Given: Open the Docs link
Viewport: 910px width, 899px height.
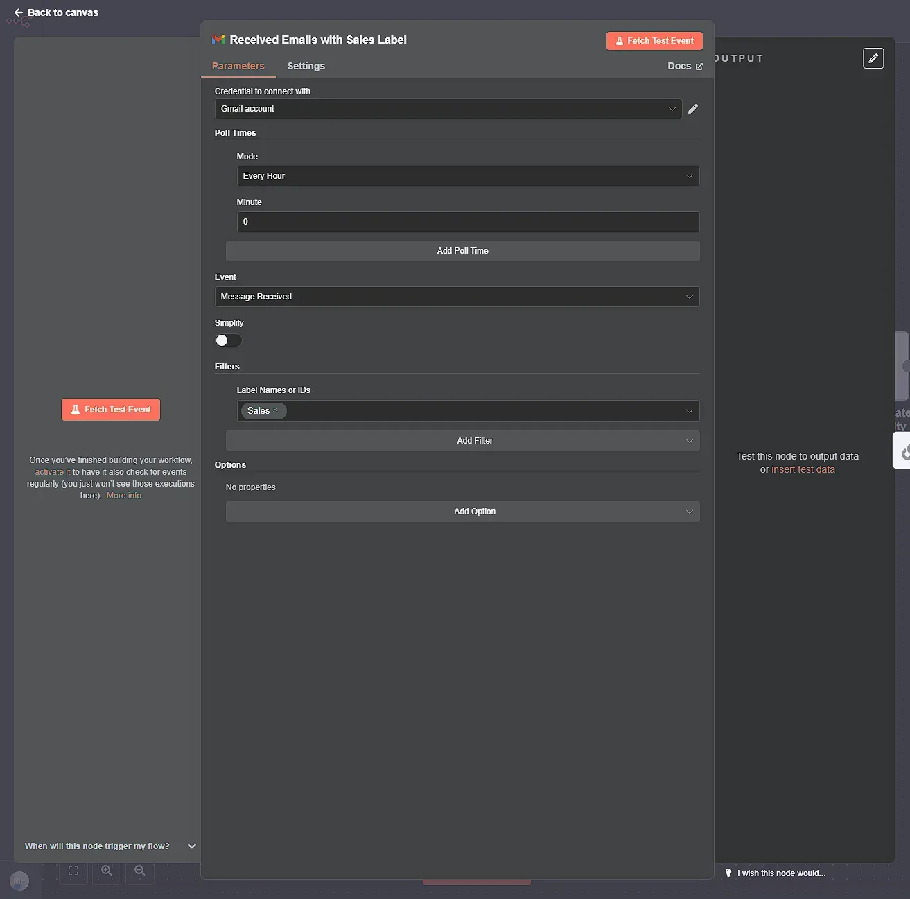Looking at the screenshot, I should point(684,66).
